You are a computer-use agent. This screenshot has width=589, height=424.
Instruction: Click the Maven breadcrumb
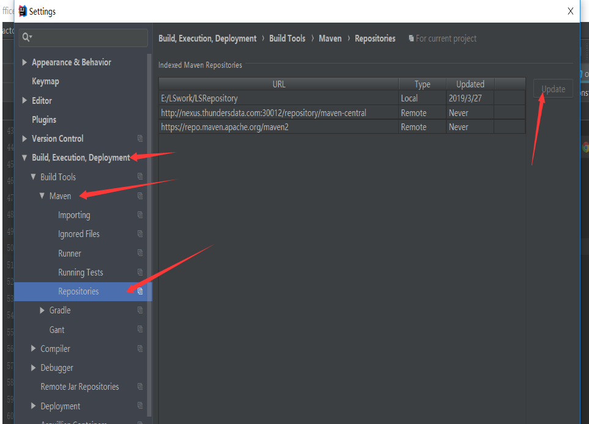tap(330, 38)
